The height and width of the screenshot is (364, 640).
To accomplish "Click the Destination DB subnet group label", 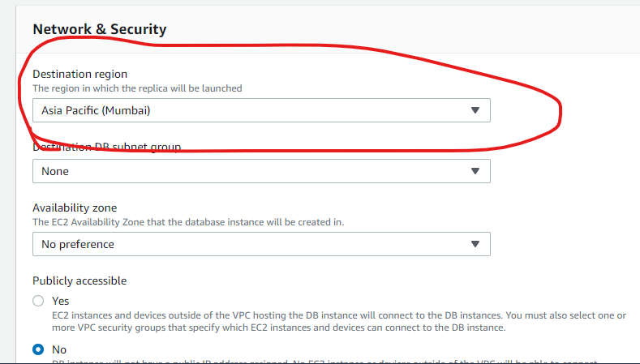I will [106, 148].
